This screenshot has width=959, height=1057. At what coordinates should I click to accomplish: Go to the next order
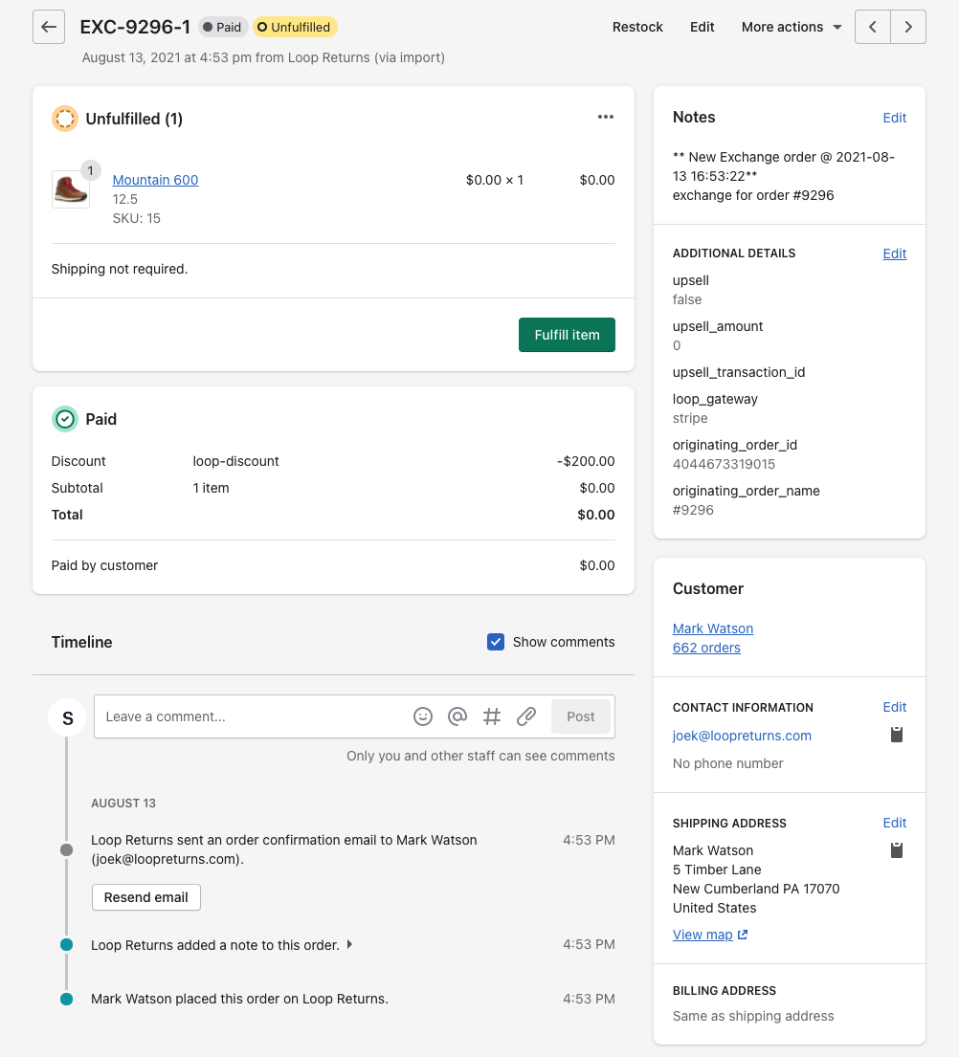click(908, 27)
